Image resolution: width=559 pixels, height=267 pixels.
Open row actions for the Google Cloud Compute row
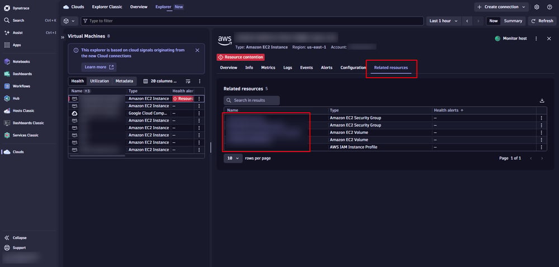coord(199,113)
